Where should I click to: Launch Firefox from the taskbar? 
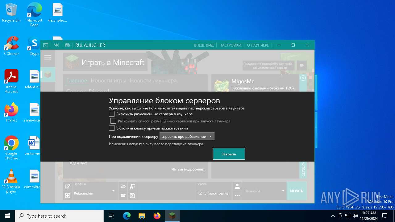(x=157, y=216)
